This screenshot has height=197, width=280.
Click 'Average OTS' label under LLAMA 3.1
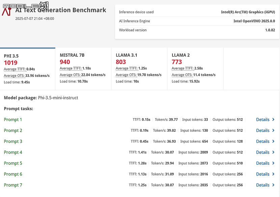point(126,75)
